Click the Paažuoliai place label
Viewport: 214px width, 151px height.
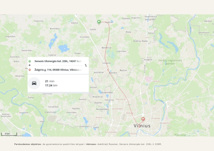tap(39, 21)
